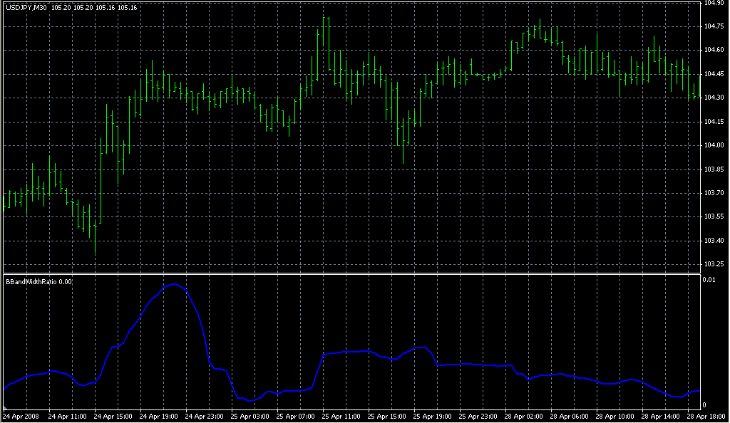Click the 104.30 price scale label
The height and width of the screenshot is (423, 730).
point(714,98)
